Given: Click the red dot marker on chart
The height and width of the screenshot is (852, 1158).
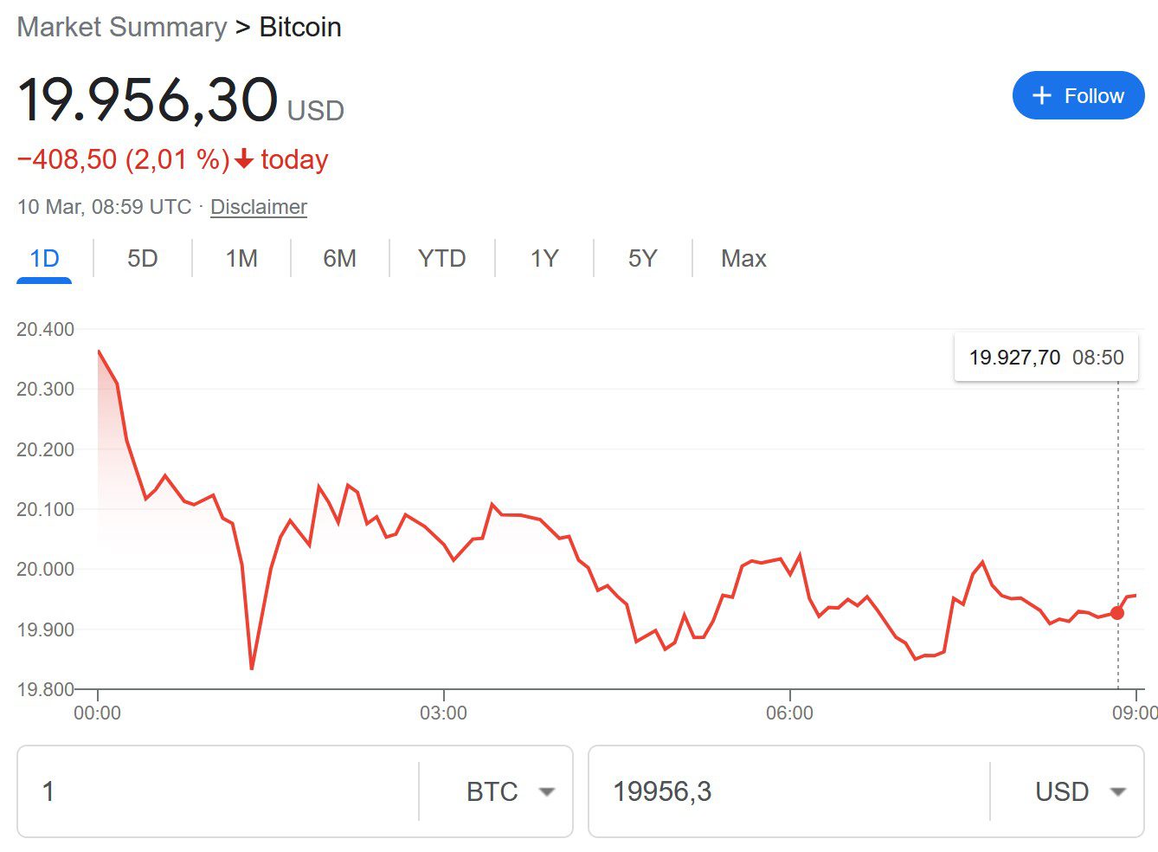Looking at the screenshot, I should 1117,612.
